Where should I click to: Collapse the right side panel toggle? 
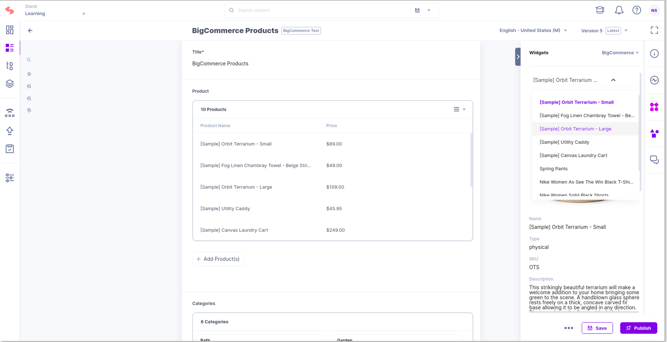pos(518,57)
